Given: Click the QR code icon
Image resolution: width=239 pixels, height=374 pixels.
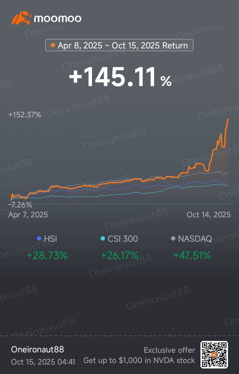Looking at the screenshot, I should [214, 355].
